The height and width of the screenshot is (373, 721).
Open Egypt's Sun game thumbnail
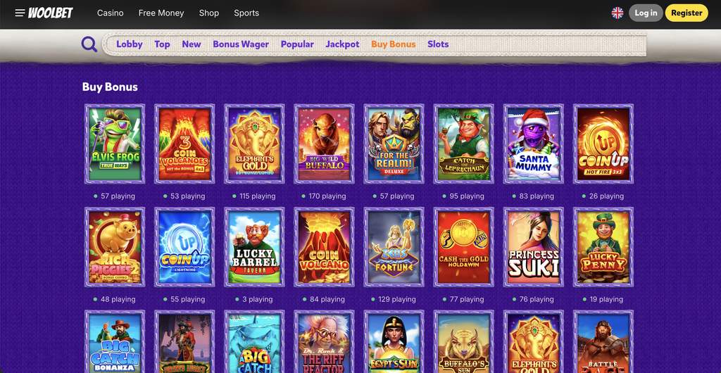click(394, 342)
